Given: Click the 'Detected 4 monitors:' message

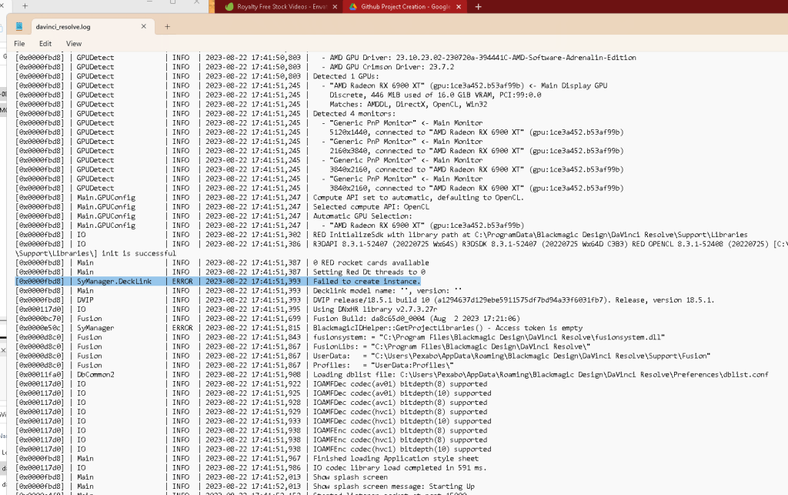Looking at the screenshot, I should pos(354,114).
